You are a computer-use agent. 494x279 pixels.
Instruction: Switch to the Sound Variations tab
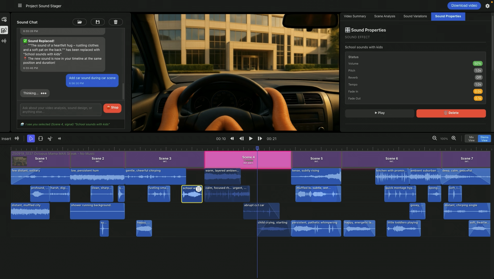click(x=415, y=16)
